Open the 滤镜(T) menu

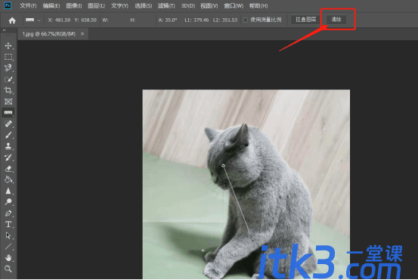166,5
